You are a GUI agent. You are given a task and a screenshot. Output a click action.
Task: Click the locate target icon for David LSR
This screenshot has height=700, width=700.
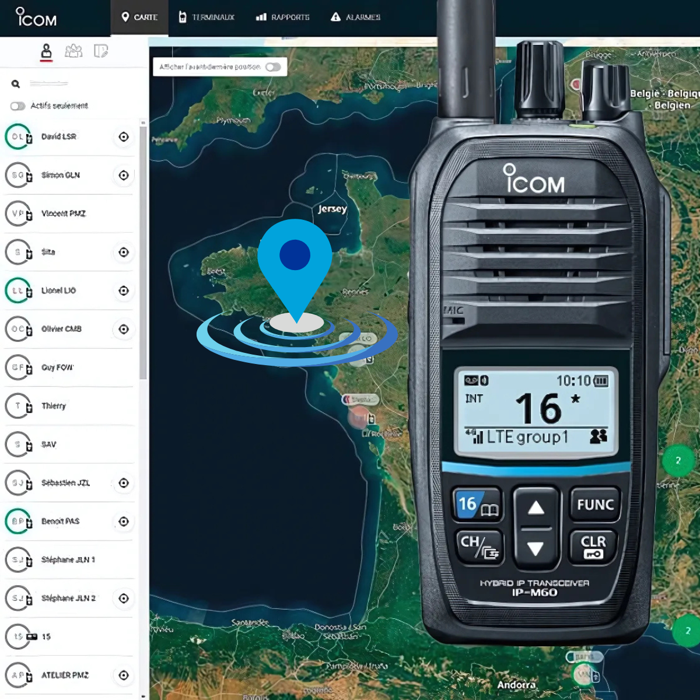pos(124,137)
